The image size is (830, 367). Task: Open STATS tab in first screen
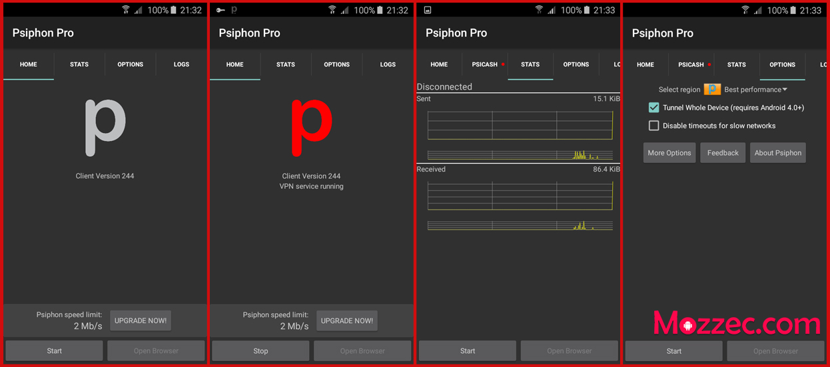[x=79, y=64]
